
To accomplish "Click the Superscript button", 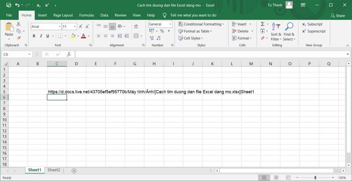I will [x=313, y=31].
